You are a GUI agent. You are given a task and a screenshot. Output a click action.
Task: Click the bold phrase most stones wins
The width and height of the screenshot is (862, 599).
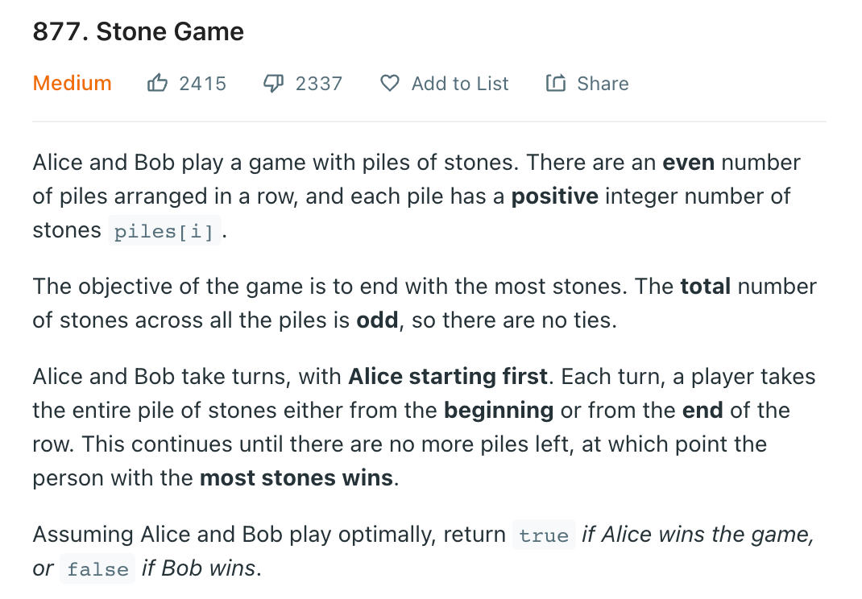[x=296, y=478]
